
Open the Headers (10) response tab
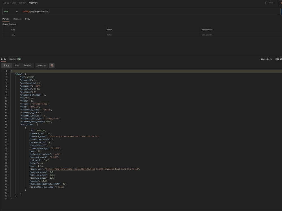(14, 59)
